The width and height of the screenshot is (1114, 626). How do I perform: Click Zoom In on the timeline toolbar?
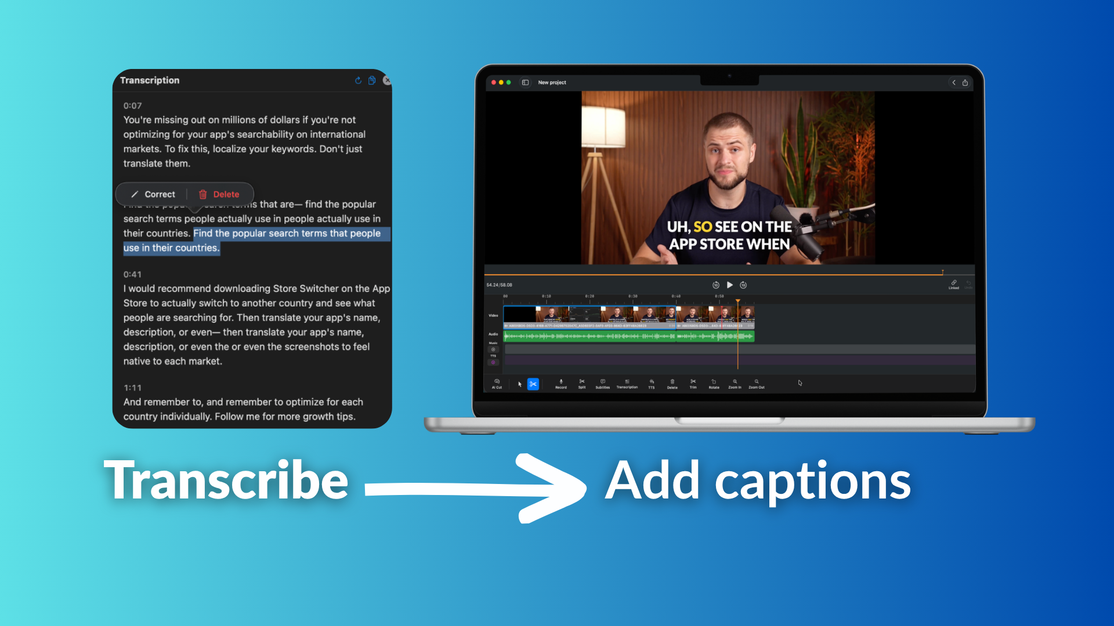pyautogui.click(x=735, y=384)
